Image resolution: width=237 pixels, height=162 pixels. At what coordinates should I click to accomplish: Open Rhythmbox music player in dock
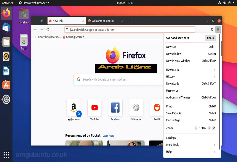(x=6, y=56)
